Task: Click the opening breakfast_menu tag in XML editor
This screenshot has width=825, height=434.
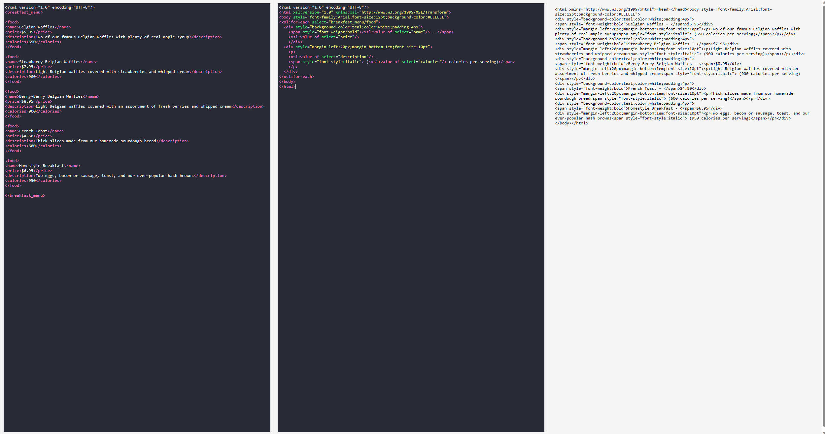Action: pyautogui.click(x=24, y=12)
